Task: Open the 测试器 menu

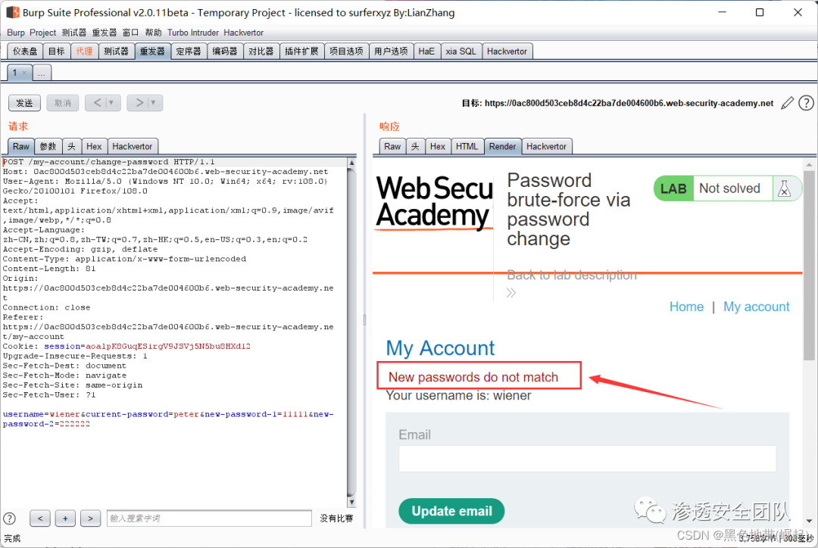Action: 74,33
